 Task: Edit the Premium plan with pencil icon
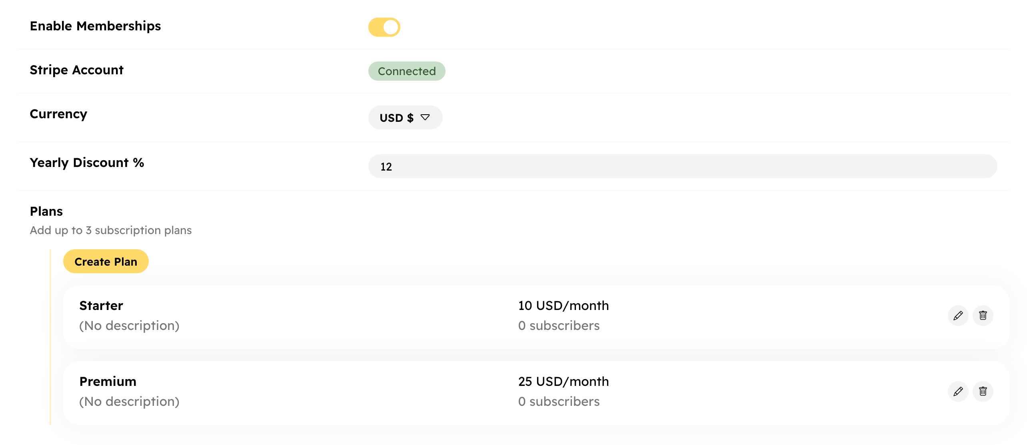coord(958,391)
